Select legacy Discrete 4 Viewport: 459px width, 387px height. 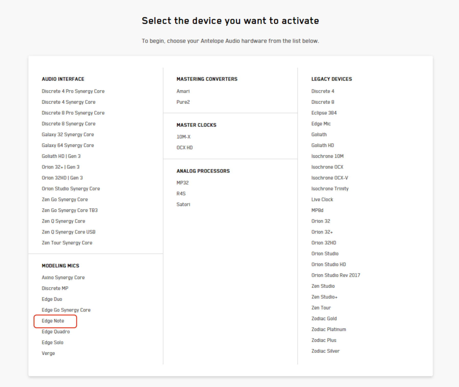click(323, 91)
